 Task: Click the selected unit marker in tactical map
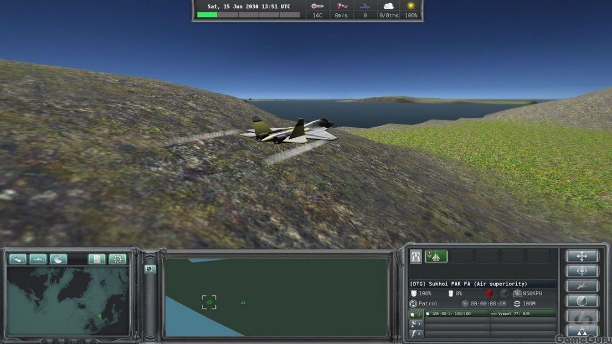(209, 303)
